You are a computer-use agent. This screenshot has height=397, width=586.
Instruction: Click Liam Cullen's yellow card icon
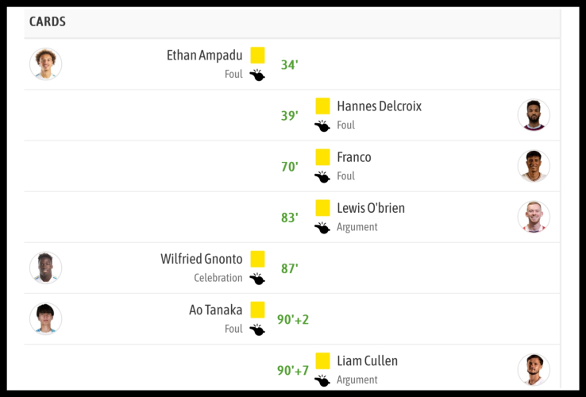click(322, 360)
